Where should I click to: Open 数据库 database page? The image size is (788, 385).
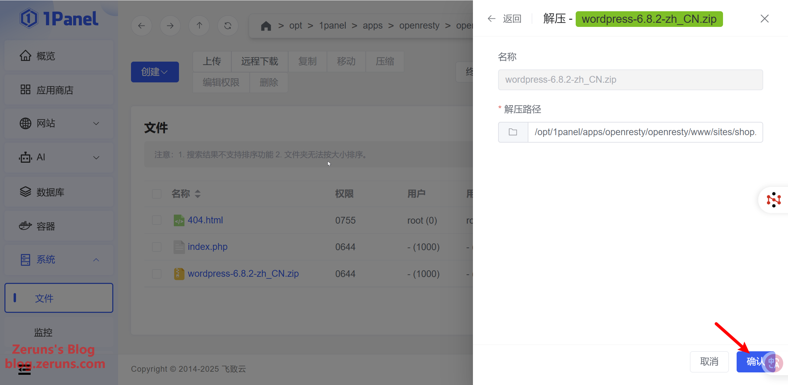point(59,192)
